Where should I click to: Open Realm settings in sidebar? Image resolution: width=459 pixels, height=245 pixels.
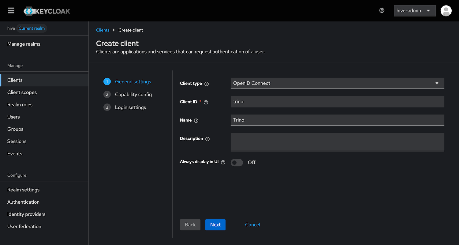point(23,190)
